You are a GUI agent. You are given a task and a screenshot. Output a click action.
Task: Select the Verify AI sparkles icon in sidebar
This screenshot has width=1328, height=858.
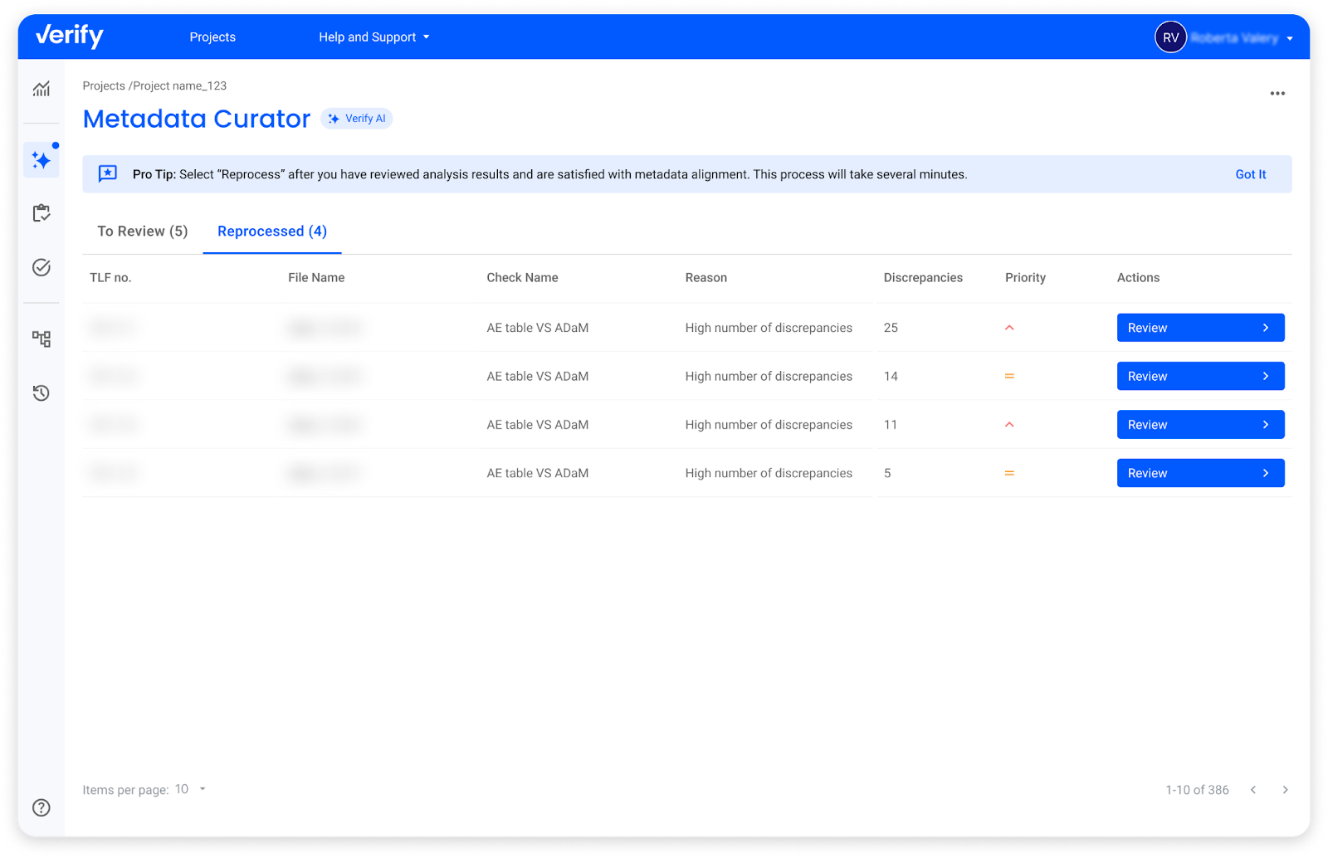tap(41, 158)
